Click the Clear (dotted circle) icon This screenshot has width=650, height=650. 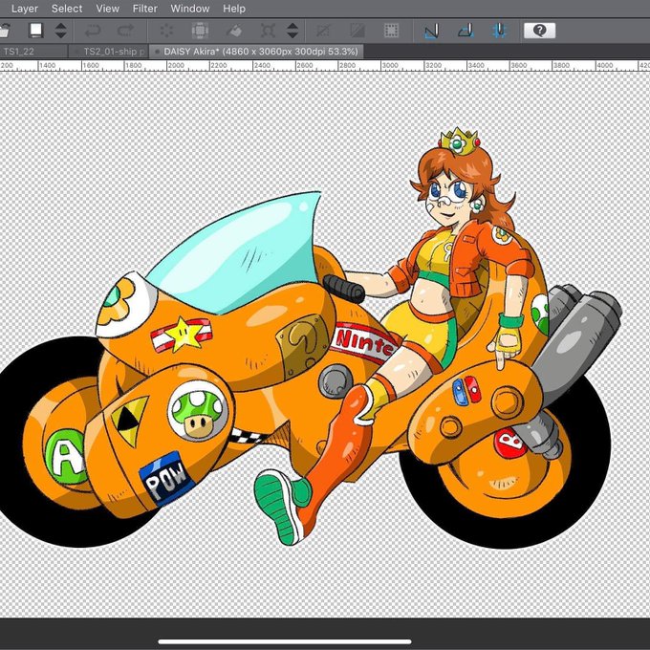click(168, 31)
